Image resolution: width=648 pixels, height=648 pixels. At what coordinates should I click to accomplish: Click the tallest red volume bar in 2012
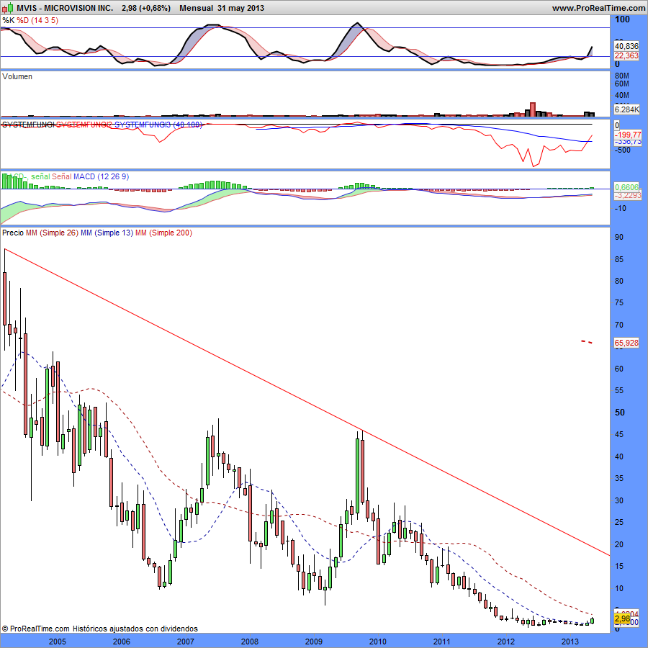click(x=533, y=109)
